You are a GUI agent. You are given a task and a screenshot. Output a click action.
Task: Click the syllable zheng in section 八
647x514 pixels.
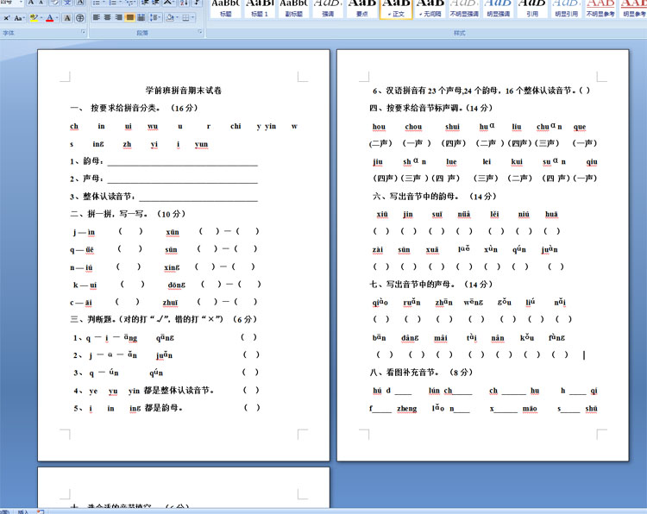(x=407, y=409)
